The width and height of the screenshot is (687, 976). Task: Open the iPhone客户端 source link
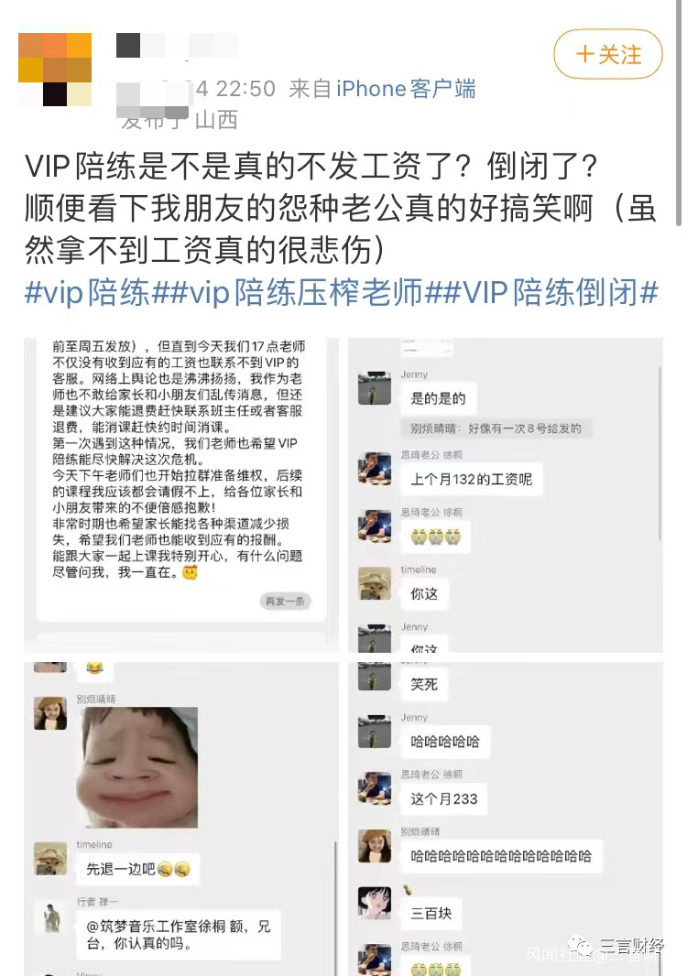click(406, 89)
